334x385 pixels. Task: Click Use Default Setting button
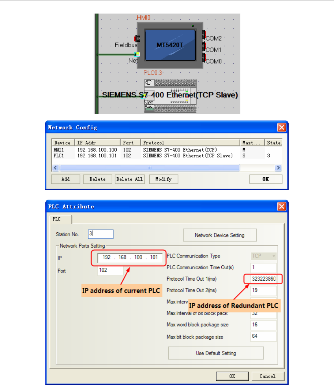[x=216, y=353]
